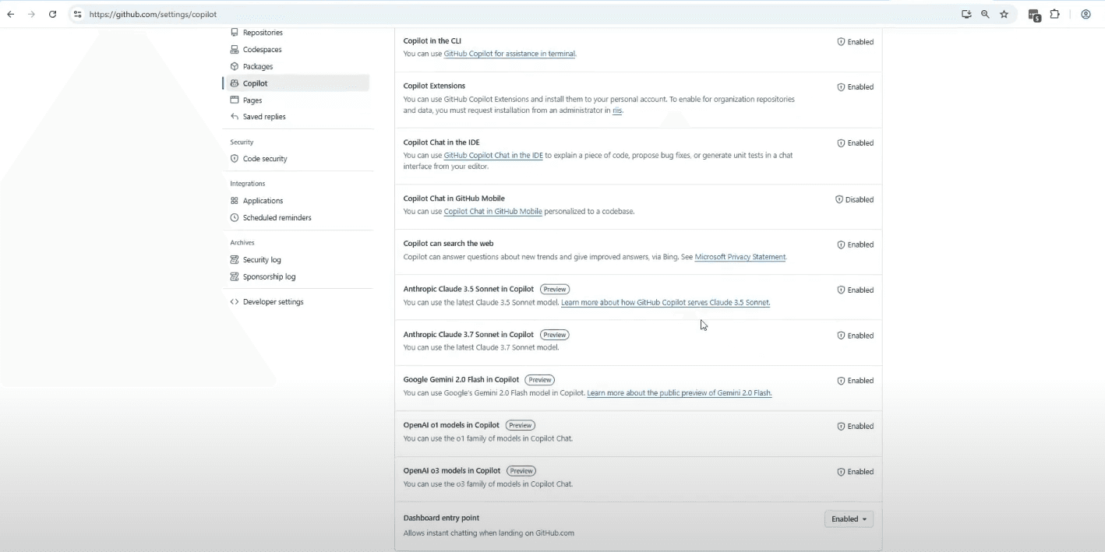The height and width of the screenshot is (552, 1105).
Task: Open the Dashboard entry point Enabled dropdown
Action: 849,519
